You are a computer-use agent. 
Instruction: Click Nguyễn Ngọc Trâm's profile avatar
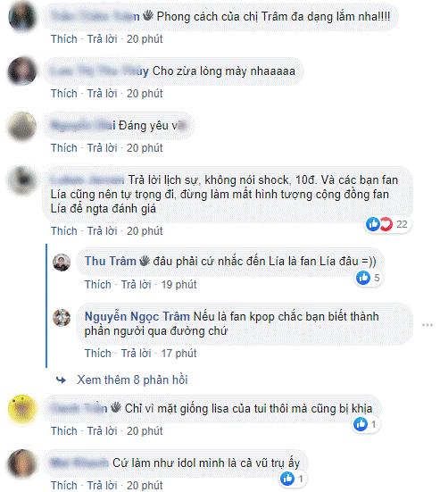pyautogui.click(x=62, y=318)
